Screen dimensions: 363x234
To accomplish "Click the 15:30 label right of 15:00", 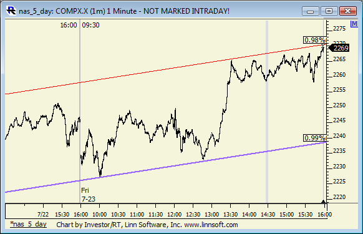I will point(305,214).
